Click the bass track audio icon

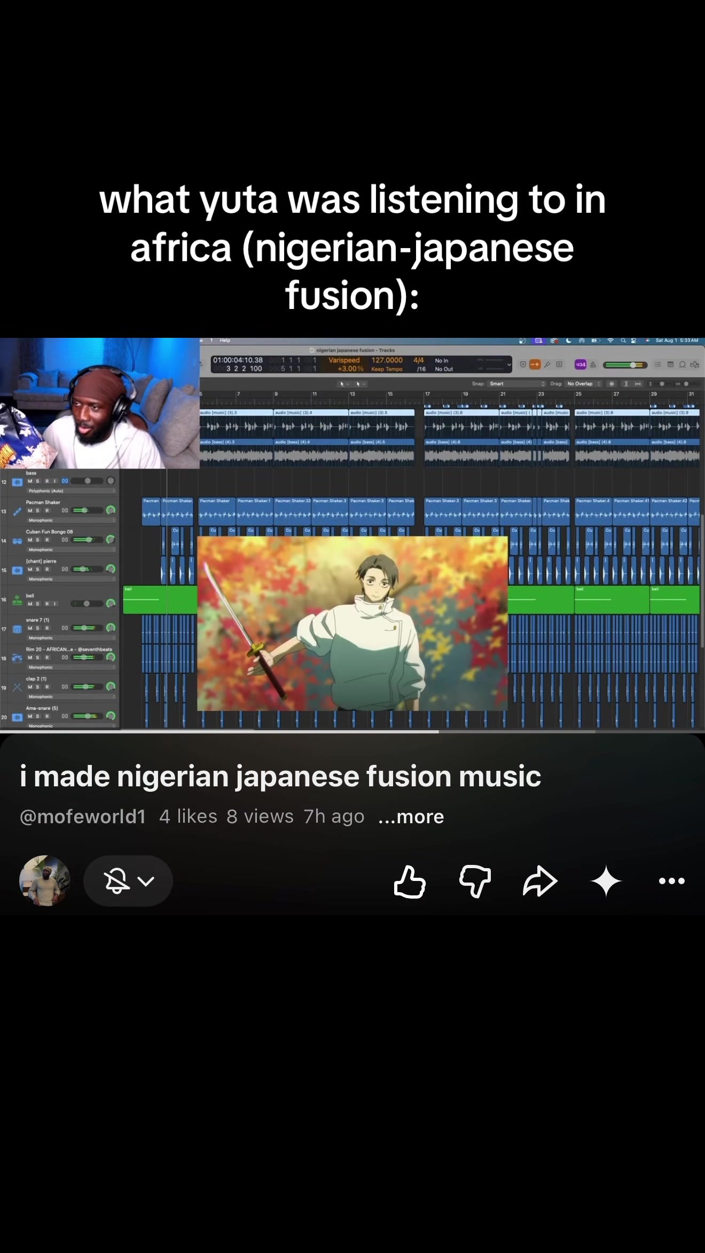(x=17, y=482)
